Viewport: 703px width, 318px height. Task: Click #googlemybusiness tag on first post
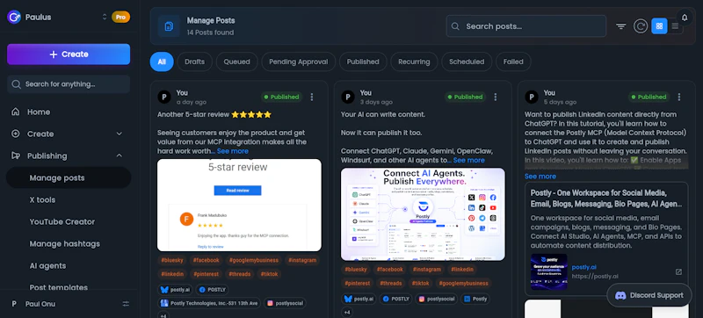click(253, 260)
